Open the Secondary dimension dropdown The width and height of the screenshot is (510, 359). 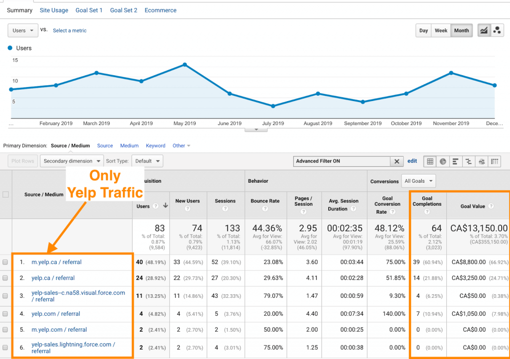click(72, 161)
